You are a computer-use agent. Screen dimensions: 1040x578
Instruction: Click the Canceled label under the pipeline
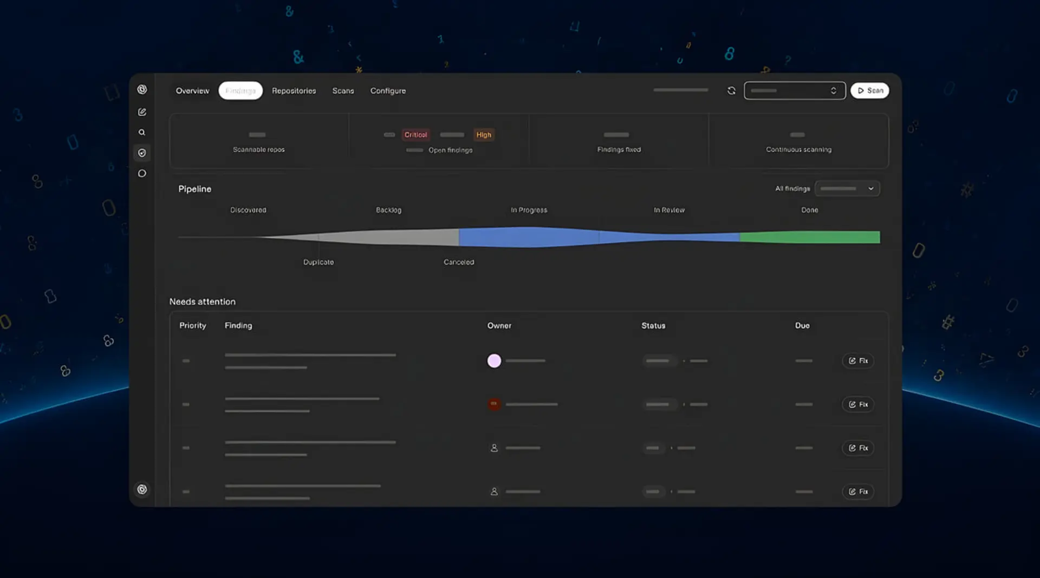click(459, 262)
